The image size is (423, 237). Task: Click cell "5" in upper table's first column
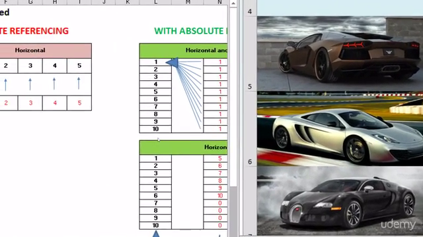(156, 92)
